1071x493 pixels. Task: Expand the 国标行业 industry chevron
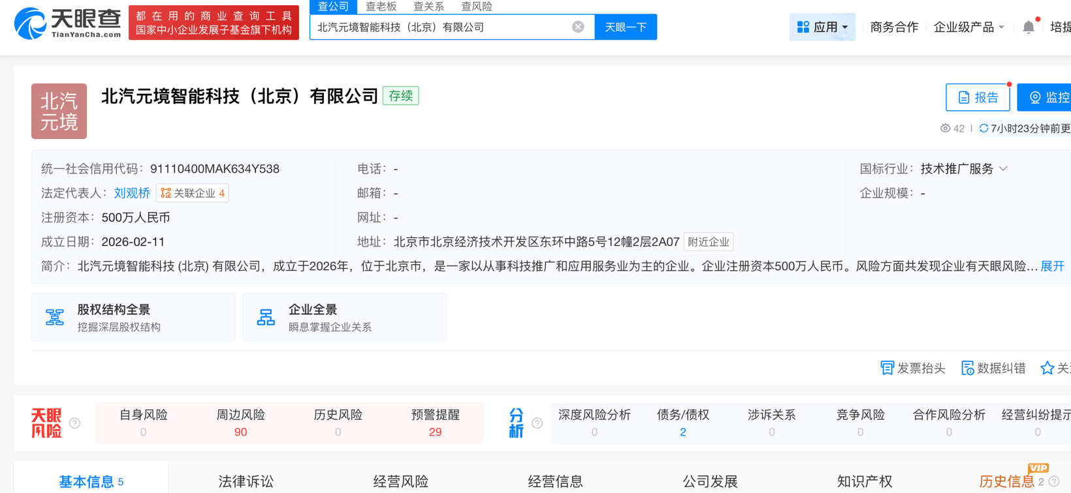tap(1004, 169)
